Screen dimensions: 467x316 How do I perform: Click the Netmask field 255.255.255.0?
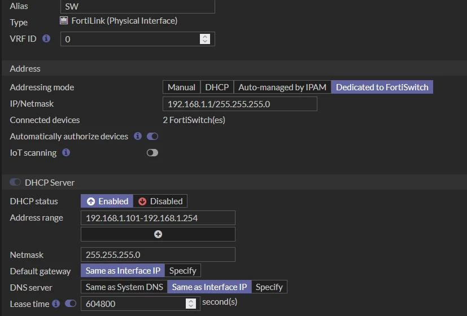coord(158,254)
